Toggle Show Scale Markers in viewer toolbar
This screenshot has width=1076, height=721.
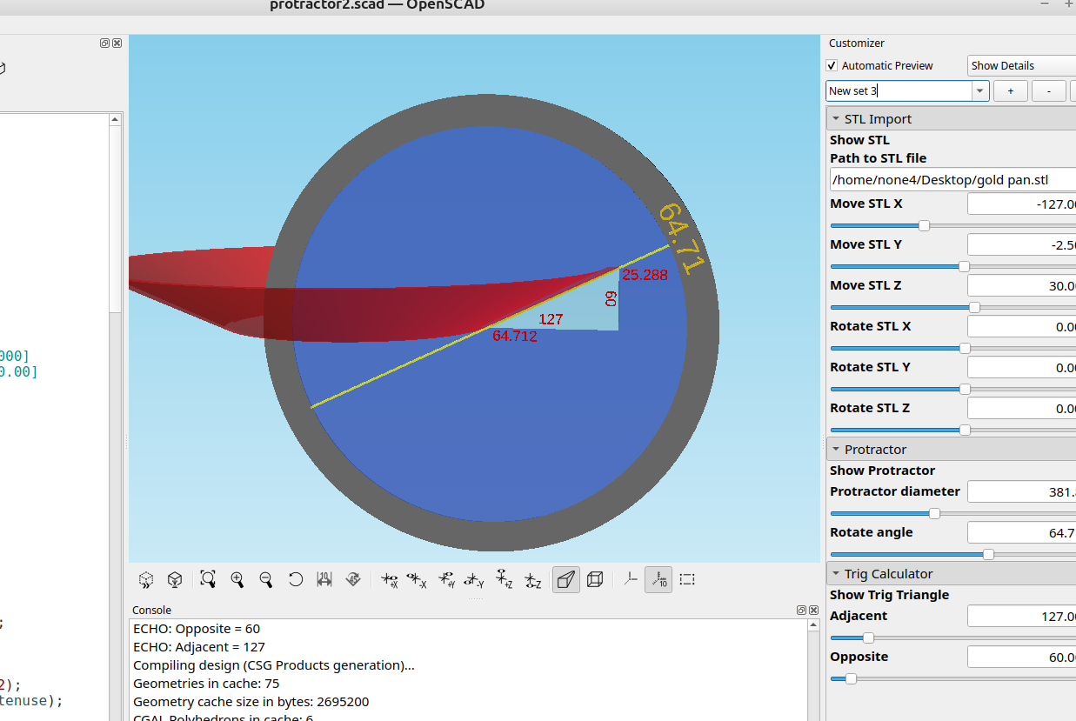tap(658, 579)
